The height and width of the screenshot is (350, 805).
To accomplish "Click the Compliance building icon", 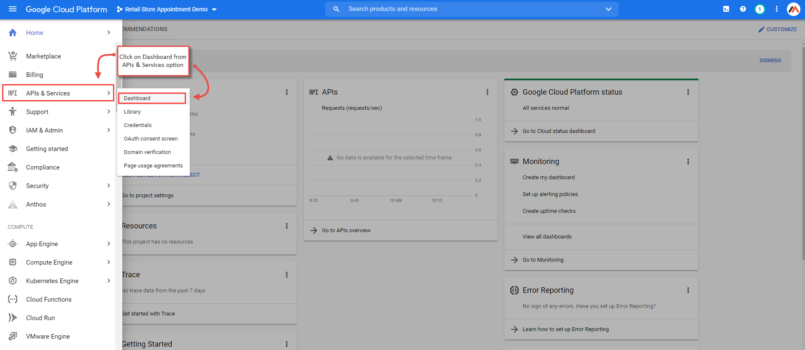I will coord(13,167).
